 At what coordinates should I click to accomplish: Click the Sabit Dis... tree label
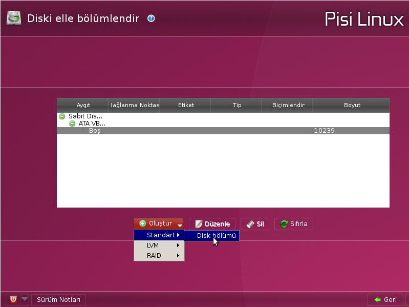coord(85,116)
